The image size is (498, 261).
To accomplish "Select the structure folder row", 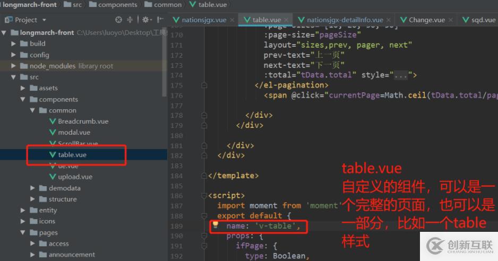I will tap(83, 199).
